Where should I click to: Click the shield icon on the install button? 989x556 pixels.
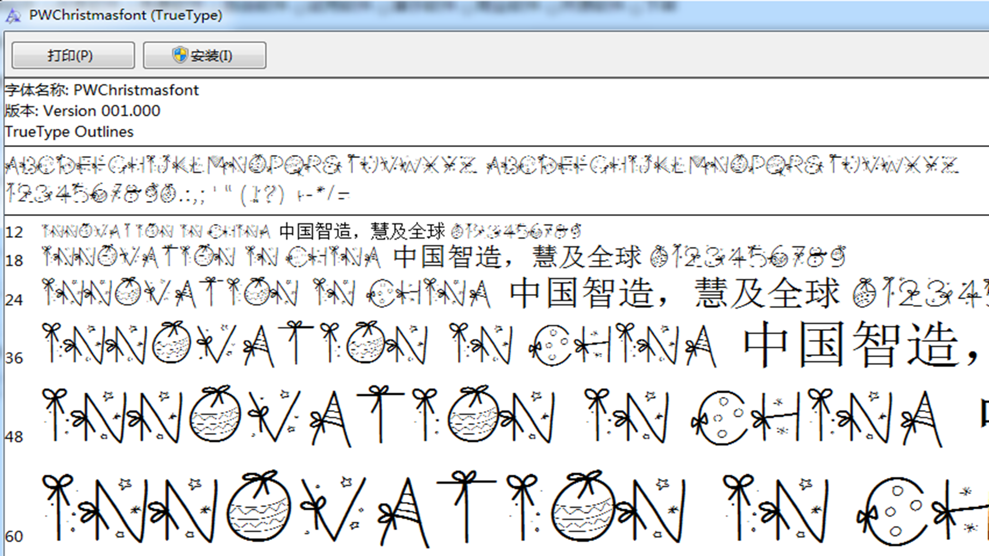[180, 55]
